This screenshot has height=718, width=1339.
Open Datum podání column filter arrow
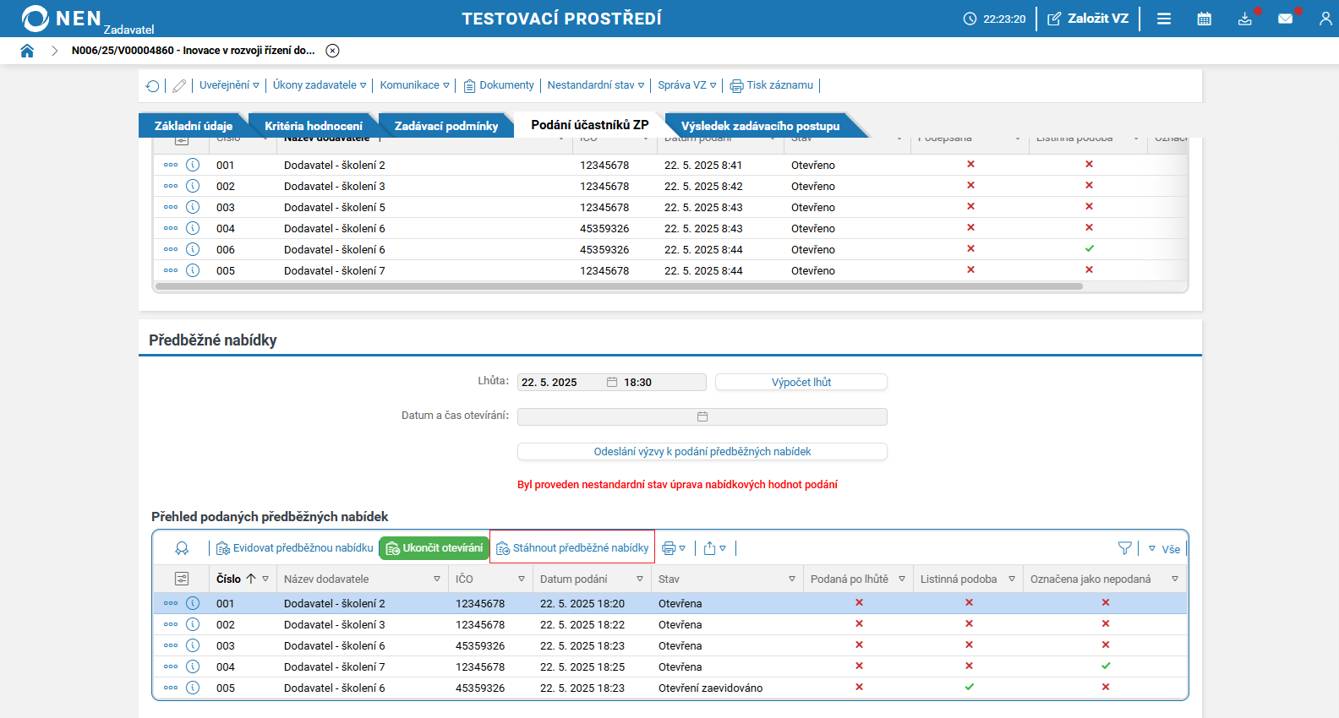pyautogui.click(x=640, y=579)
